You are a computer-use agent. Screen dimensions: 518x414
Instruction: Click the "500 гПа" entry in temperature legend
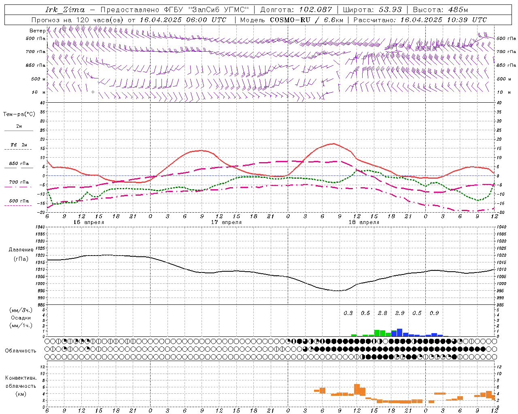[x=19, y=201]
